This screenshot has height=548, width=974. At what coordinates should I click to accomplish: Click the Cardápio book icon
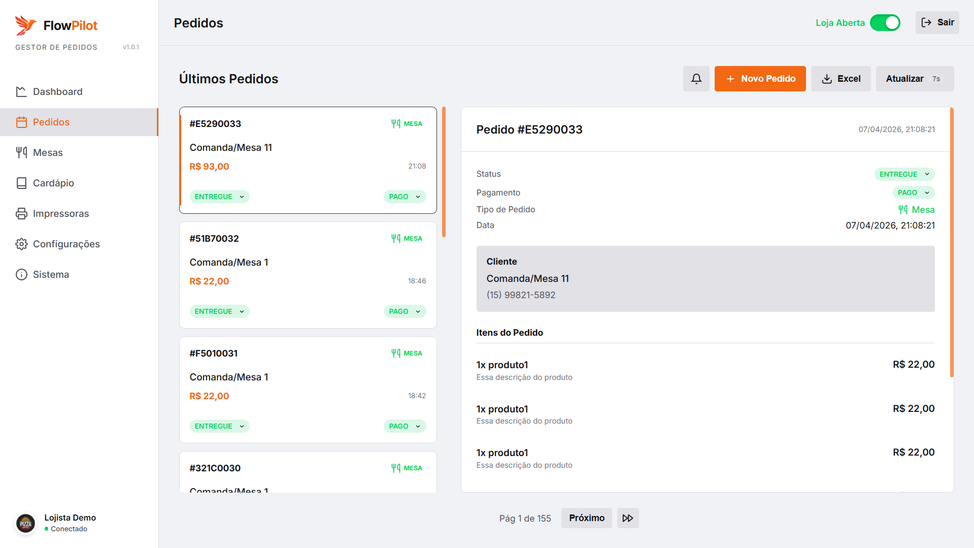coord(21,183)
